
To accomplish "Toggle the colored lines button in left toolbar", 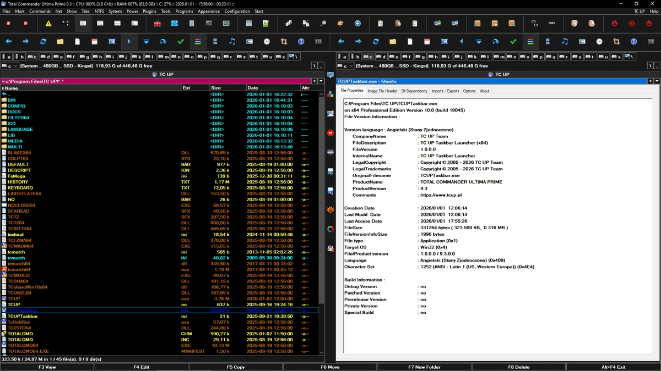I will tap(198, 42).
